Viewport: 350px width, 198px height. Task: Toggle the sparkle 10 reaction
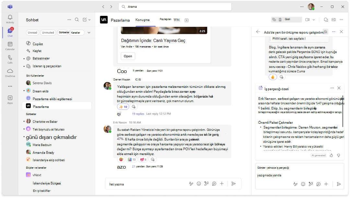click(123, 107)
